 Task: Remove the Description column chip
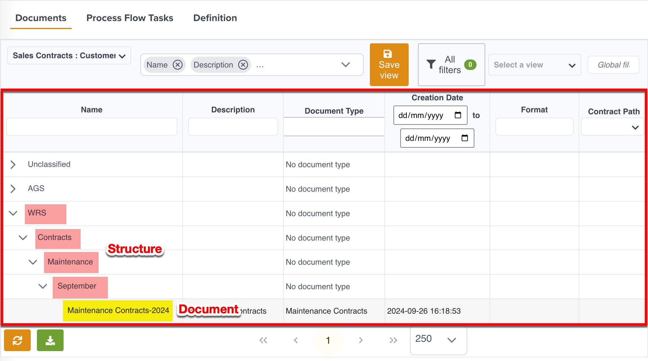[243, 65]
